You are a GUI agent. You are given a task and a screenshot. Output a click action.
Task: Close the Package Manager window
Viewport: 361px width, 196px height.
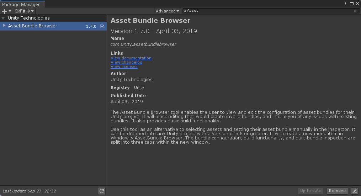[x=357, y=4]
